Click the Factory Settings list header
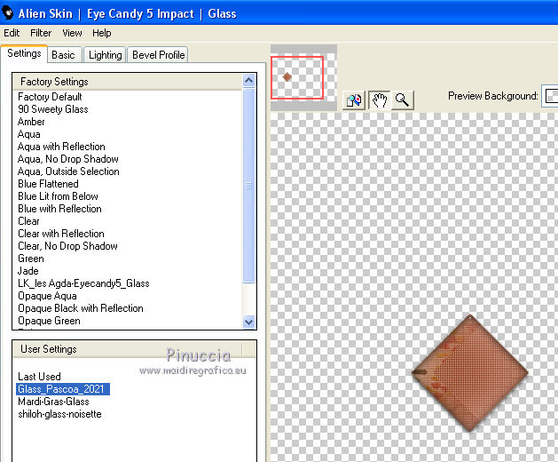 coord(128,82)
